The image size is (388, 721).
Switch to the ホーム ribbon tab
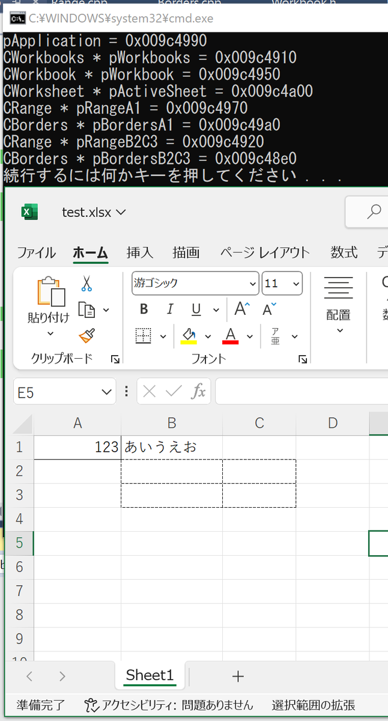point(91,252)
